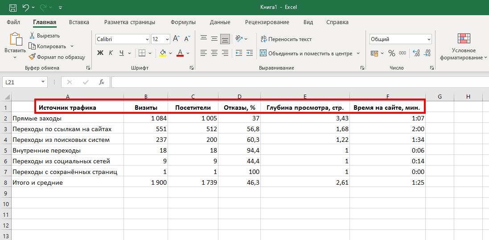
Task: Open the Name Box dropdown arrow
Action: pyautogui.click(x=43, y=82)
